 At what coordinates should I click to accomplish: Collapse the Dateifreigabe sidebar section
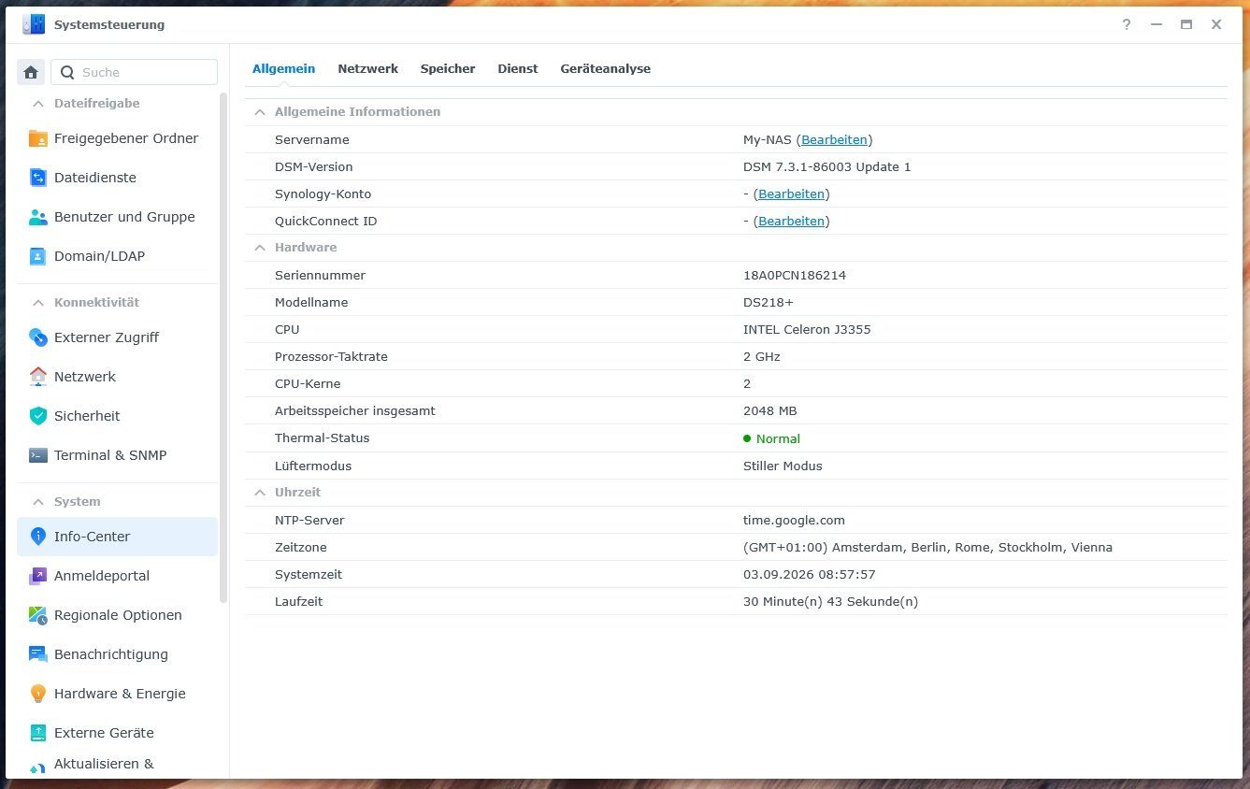pos(38,104)
